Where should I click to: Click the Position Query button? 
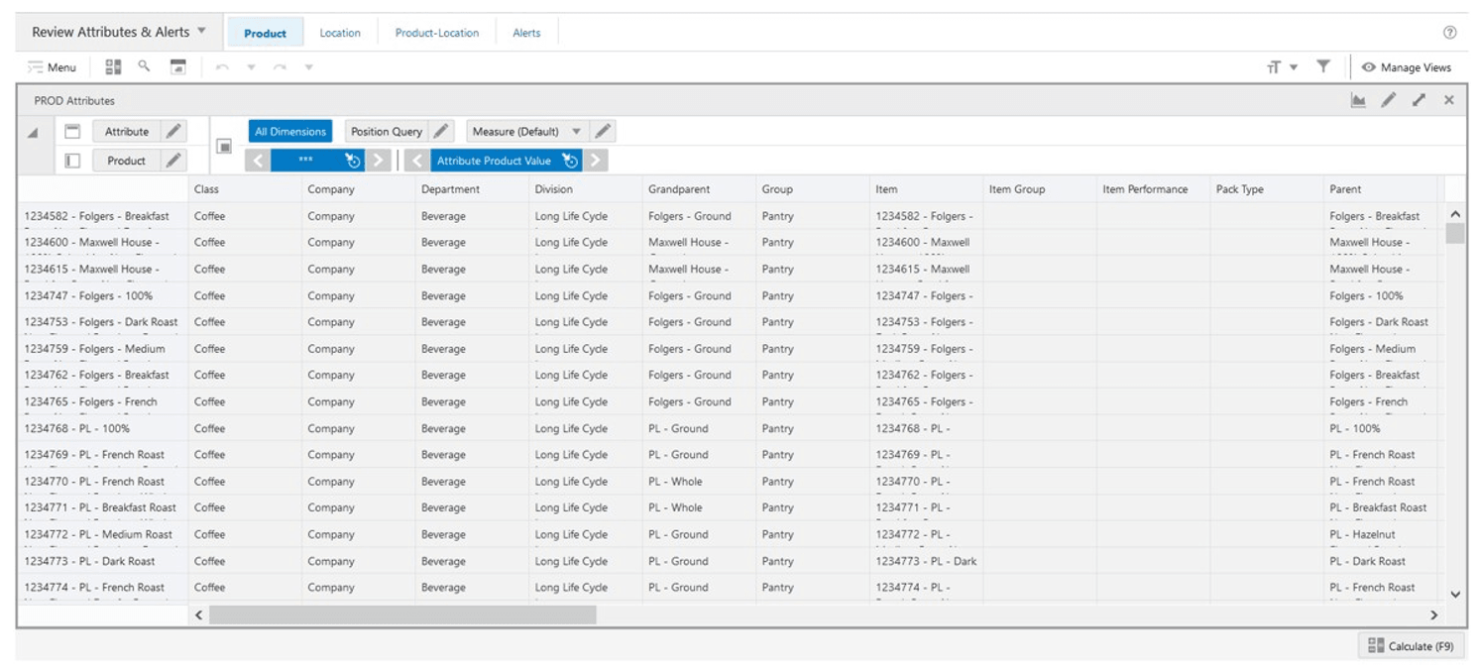point(388,131)
